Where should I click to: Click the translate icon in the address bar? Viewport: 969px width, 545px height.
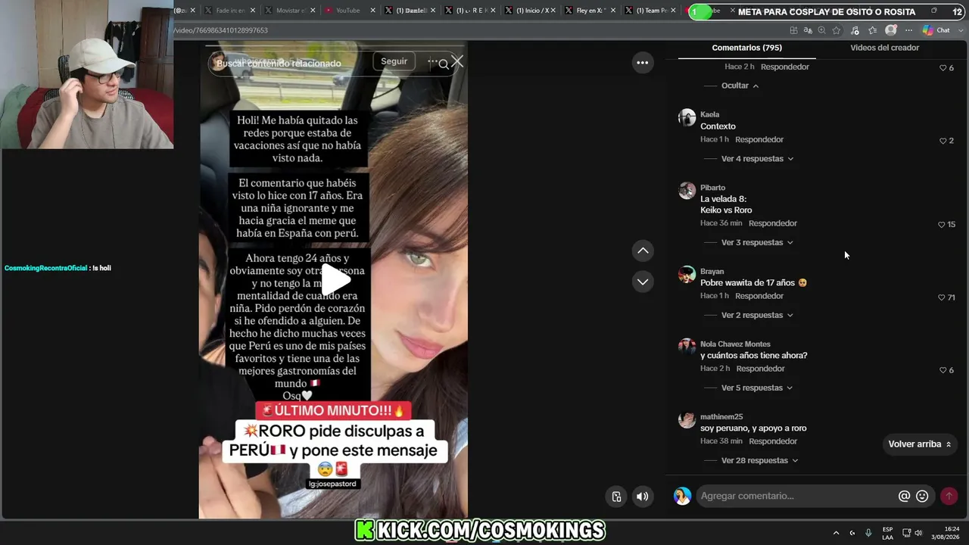(x=808, y=30)
